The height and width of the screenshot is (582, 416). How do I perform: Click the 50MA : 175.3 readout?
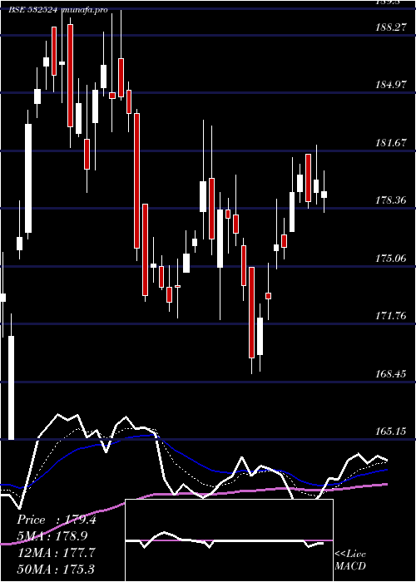point(57,569)
